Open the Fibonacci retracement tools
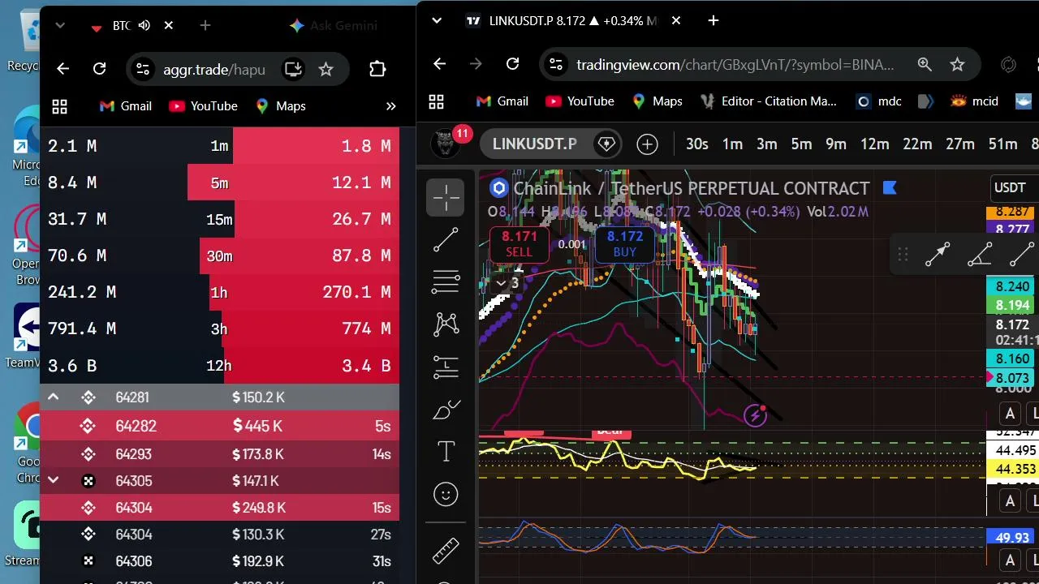The height and width of the screenshot is (584, 1039). tap(446, 282)
